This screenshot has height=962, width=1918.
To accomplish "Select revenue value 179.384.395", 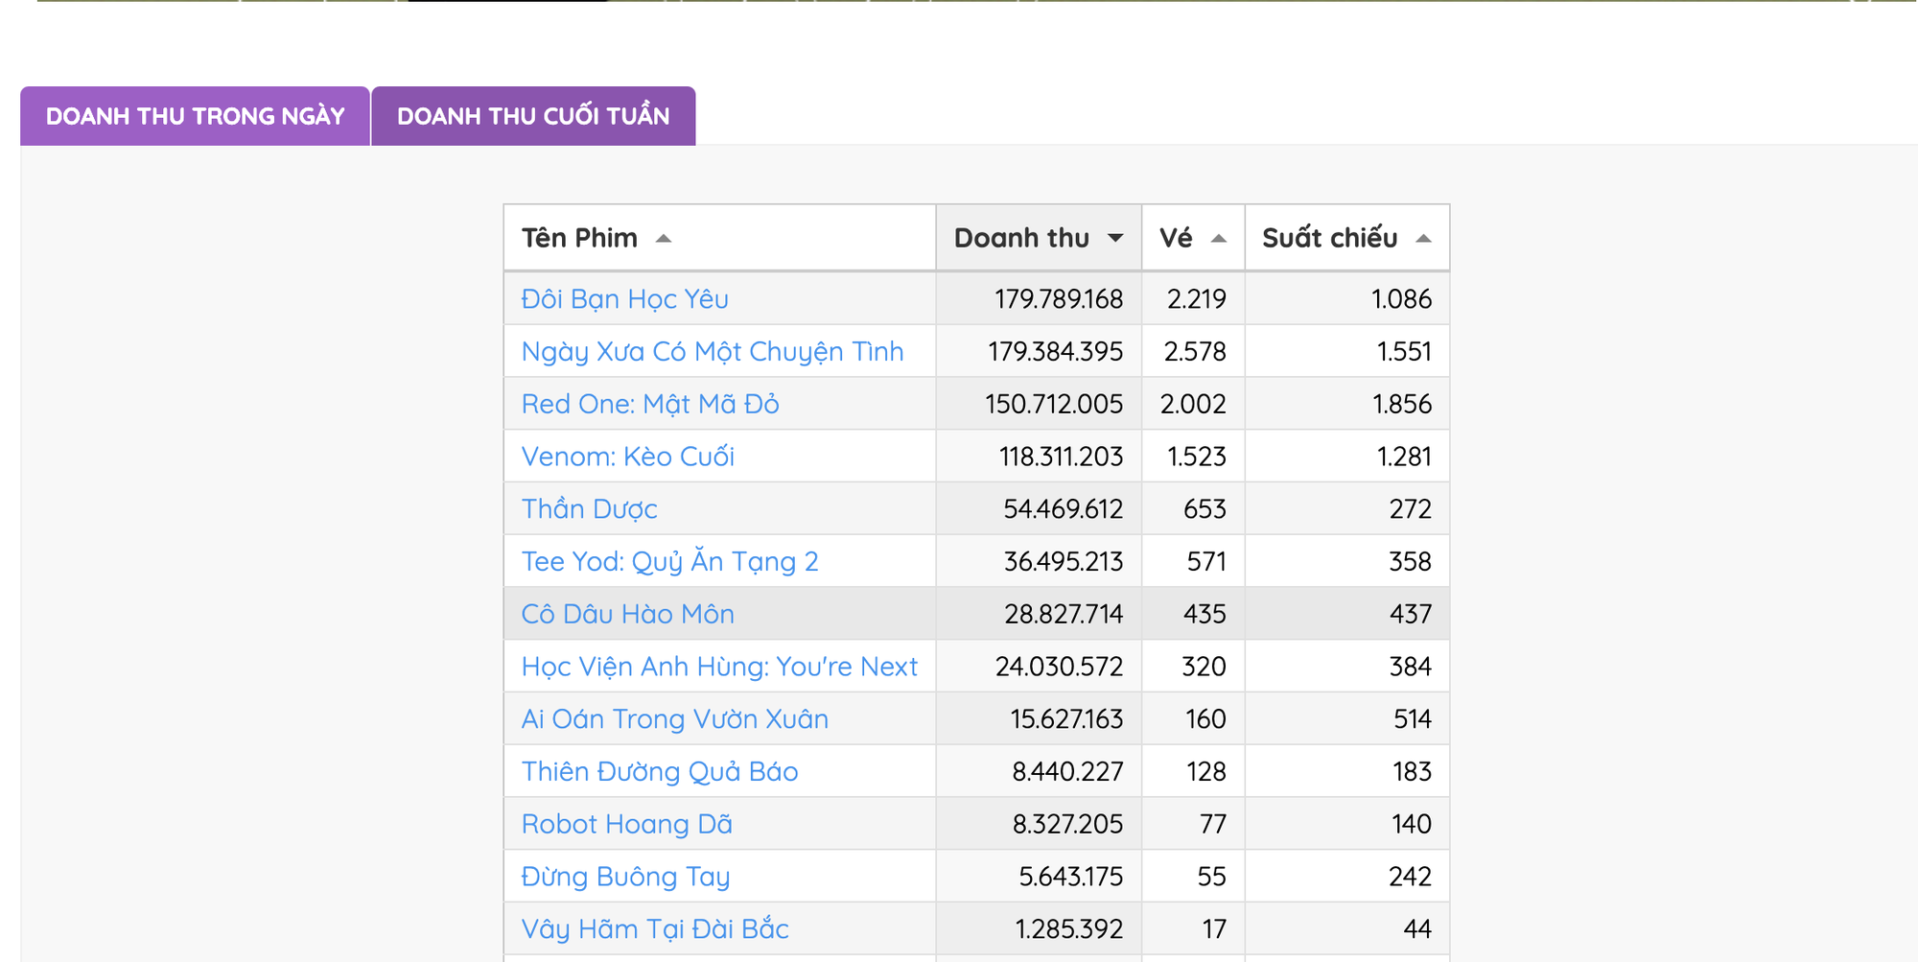I will [1056, 352].
